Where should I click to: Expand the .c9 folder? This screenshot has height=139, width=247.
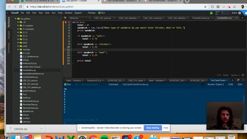click(18, 22)
